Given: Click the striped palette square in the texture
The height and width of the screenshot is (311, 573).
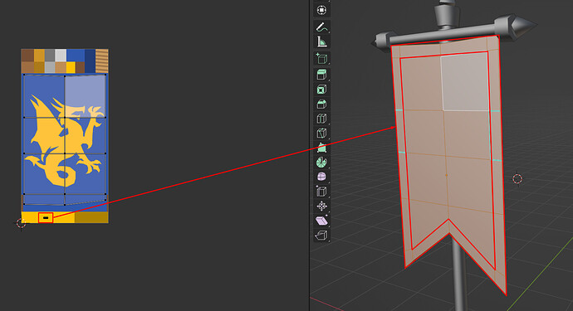Looking at the screenshot, I should 102,61.
